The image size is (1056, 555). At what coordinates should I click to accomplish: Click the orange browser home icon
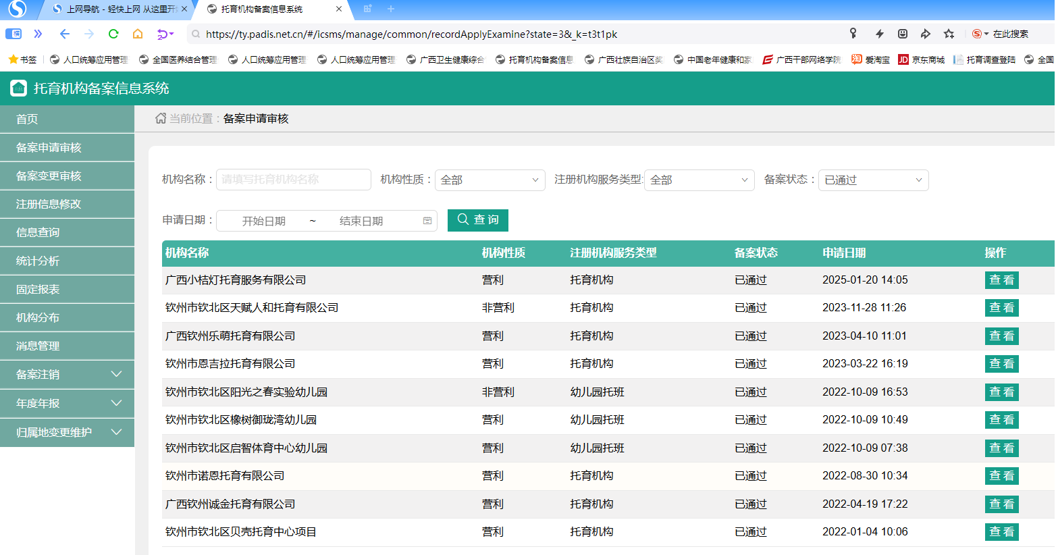coord(138,34)
